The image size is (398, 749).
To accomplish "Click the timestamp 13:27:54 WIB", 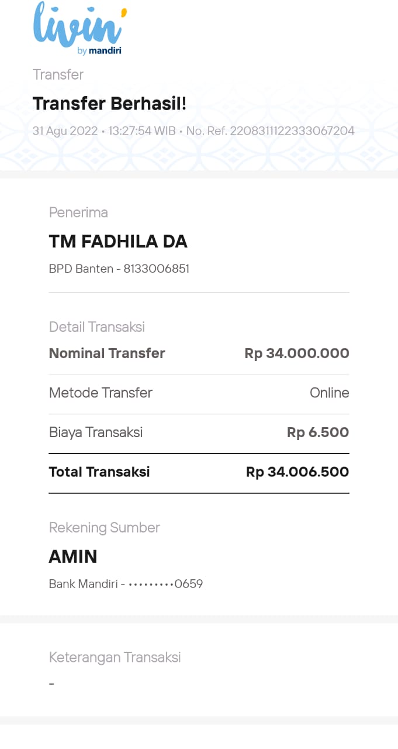I will click(x=142, y=131).
